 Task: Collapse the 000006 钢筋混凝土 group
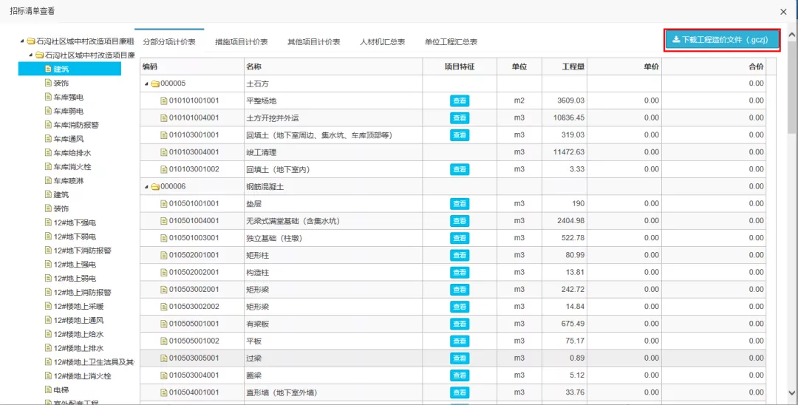click(x=146, y=187)
